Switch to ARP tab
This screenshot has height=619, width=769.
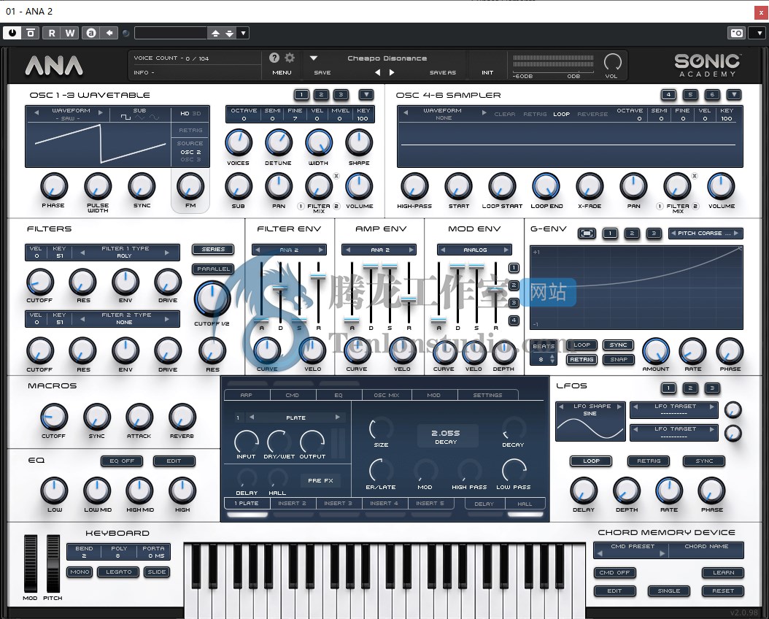coord(246,395)
